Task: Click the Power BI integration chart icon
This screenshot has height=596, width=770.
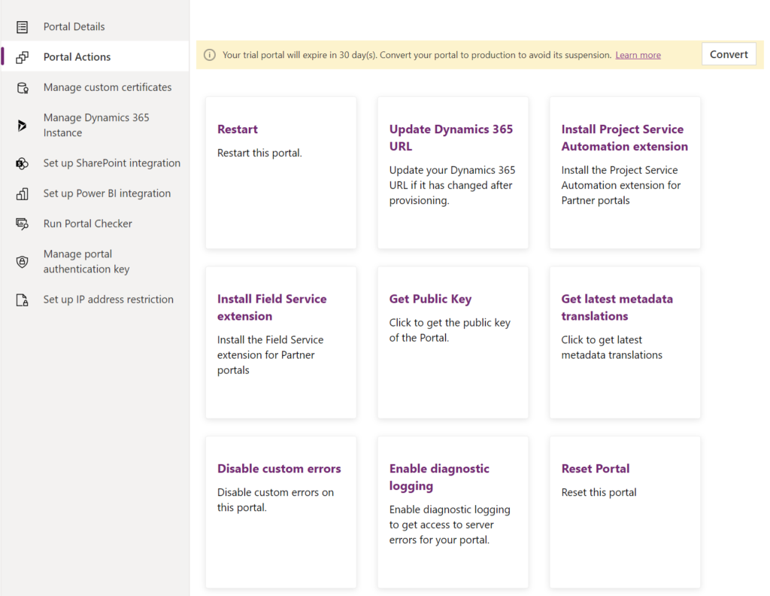Action: (22, 194)
